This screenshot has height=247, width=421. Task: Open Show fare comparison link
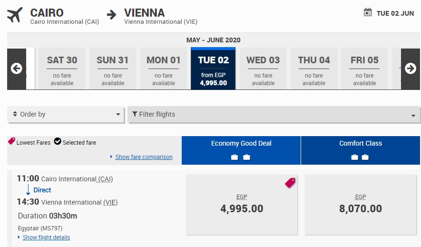[x=144, y=157]
